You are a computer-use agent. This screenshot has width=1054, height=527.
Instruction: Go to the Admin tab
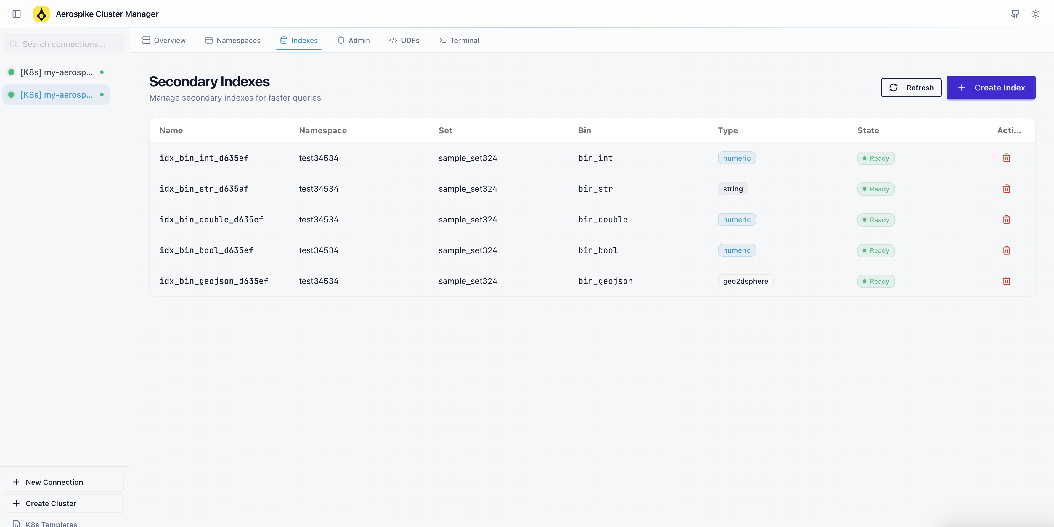[x=354, y=40]
